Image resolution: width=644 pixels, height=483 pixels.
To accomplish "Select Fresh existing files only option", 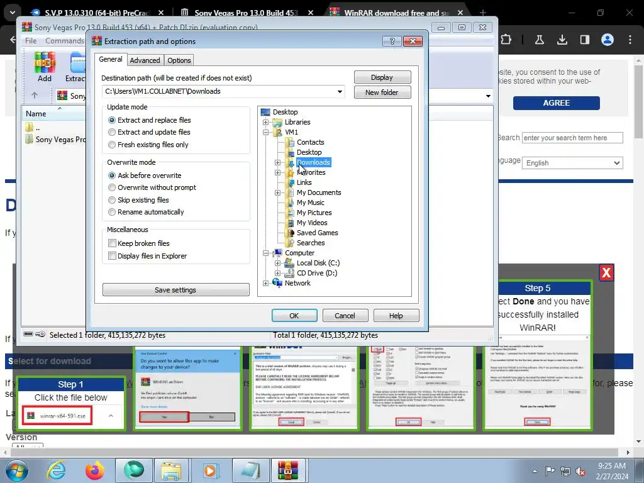I will point(112,145).
